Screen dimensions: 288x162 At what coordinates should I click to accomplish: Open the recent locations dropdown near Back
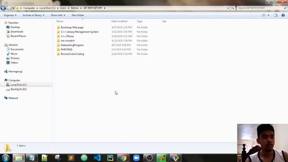tap(13, 8)
